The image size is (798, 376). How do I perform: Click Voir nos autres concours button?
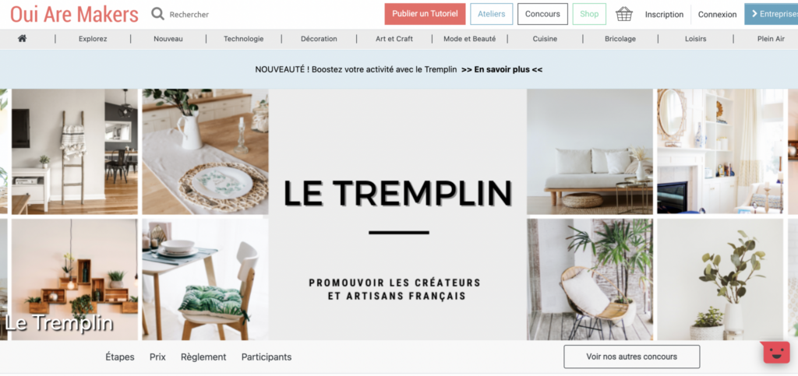click(631, 357)
